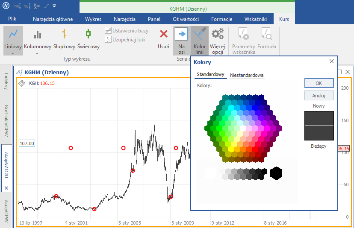Toggle the Na osi button
Image resolution: width=354 pixels, height=228 pixels.
182,41
